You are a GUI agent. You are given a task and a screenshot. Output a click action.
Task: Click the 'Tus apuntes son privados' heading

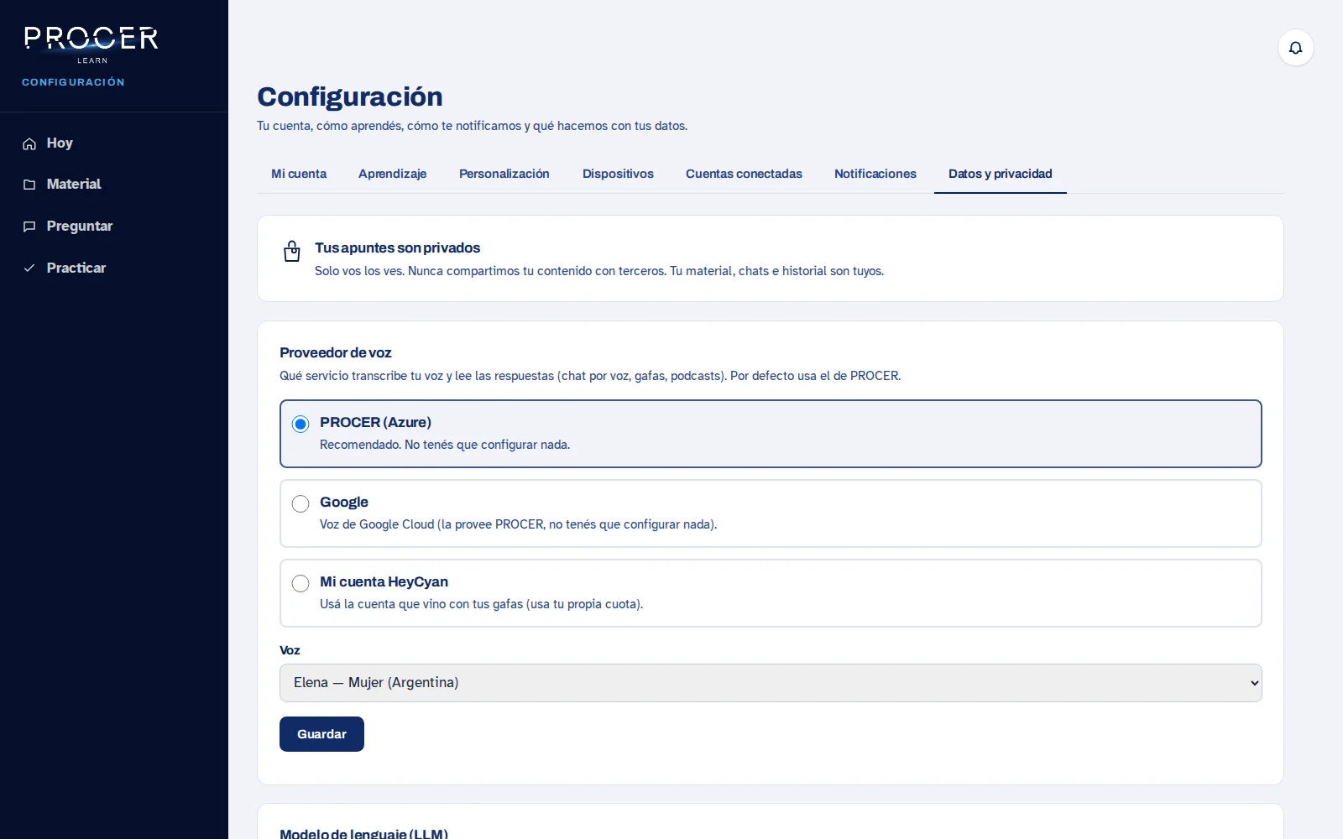point(398,248)
